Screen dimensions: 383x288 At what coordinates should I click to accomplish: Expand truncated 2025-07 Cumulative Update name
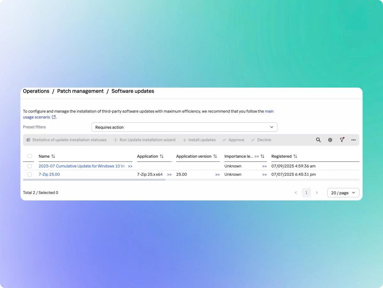pyautogui.click(x=130, y=166)
